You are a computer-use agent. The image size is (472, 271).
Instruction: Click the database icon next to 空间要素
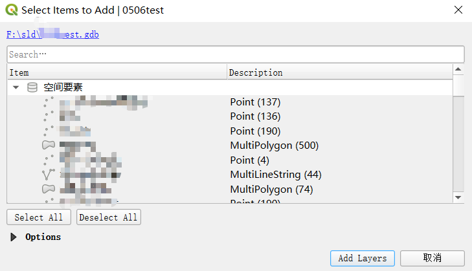pos(32,87)
